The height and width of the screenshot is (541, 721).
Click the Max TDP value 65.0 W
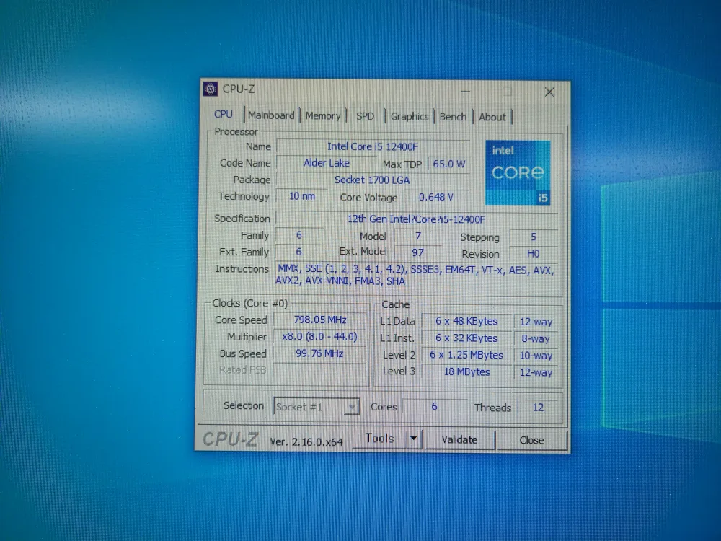click(448, 164)
